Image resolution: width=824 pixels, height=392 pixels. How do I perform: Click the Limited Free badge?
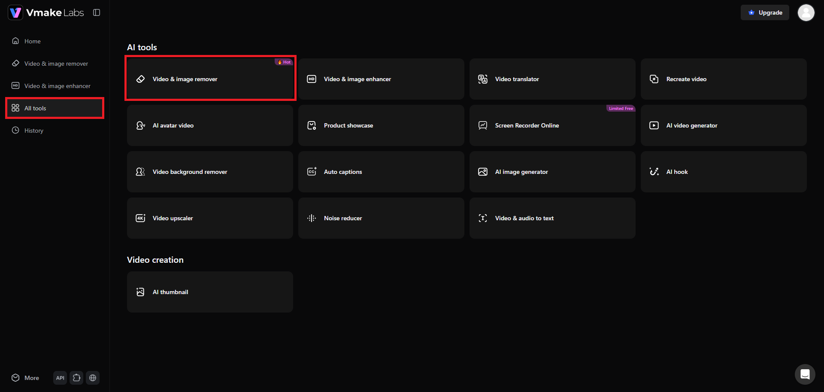[x=621, y=108]
